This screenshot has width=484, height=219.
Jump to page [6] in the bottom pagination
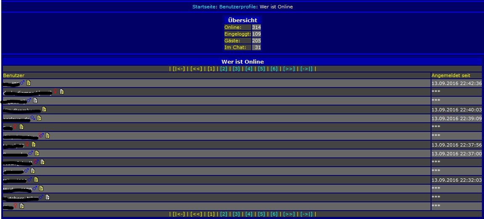(x=274, y=214)
